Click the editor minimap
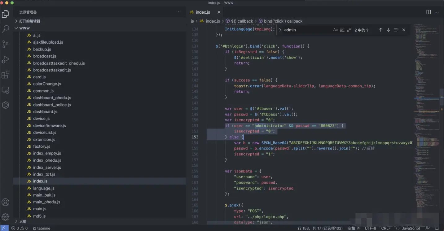The width and height of the screenshot is (444, 231). (x=426, y=124)
